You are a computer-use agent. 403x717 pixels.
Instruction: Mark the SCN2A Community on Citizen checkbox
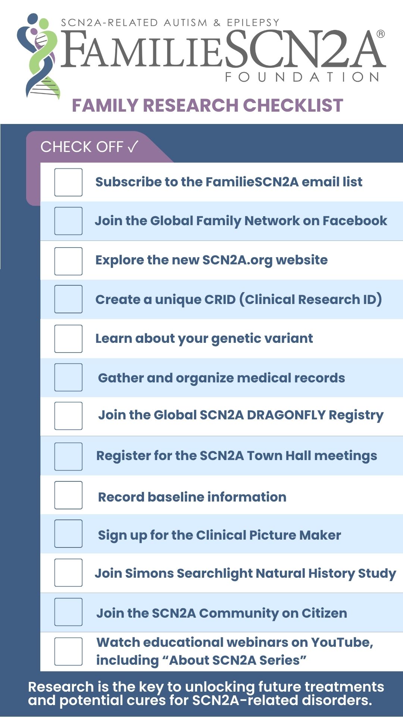click(68, 612)
